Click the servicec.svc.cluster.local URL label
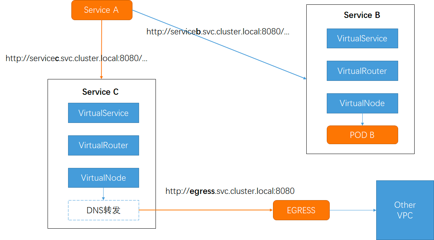The image size is (434, 240). (x=76, y=58)
